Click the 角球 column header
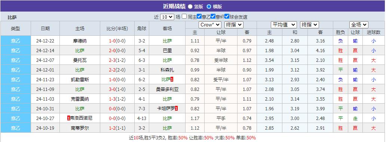 click(141, 28)
